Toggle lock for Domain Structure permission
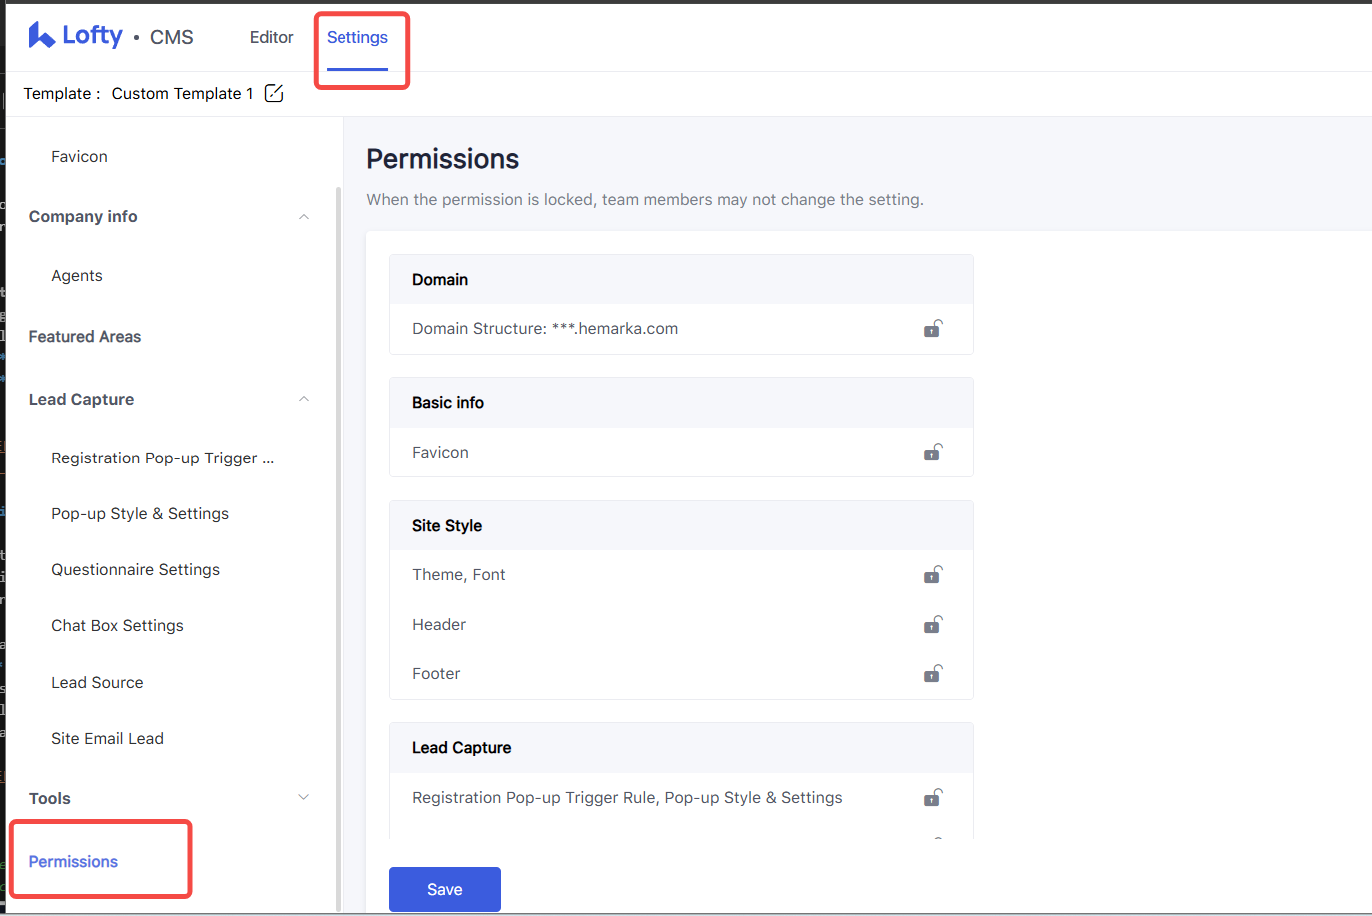The width and height of the screenshot is (1372, 916). pyautogui.click(x=932, y=329)
